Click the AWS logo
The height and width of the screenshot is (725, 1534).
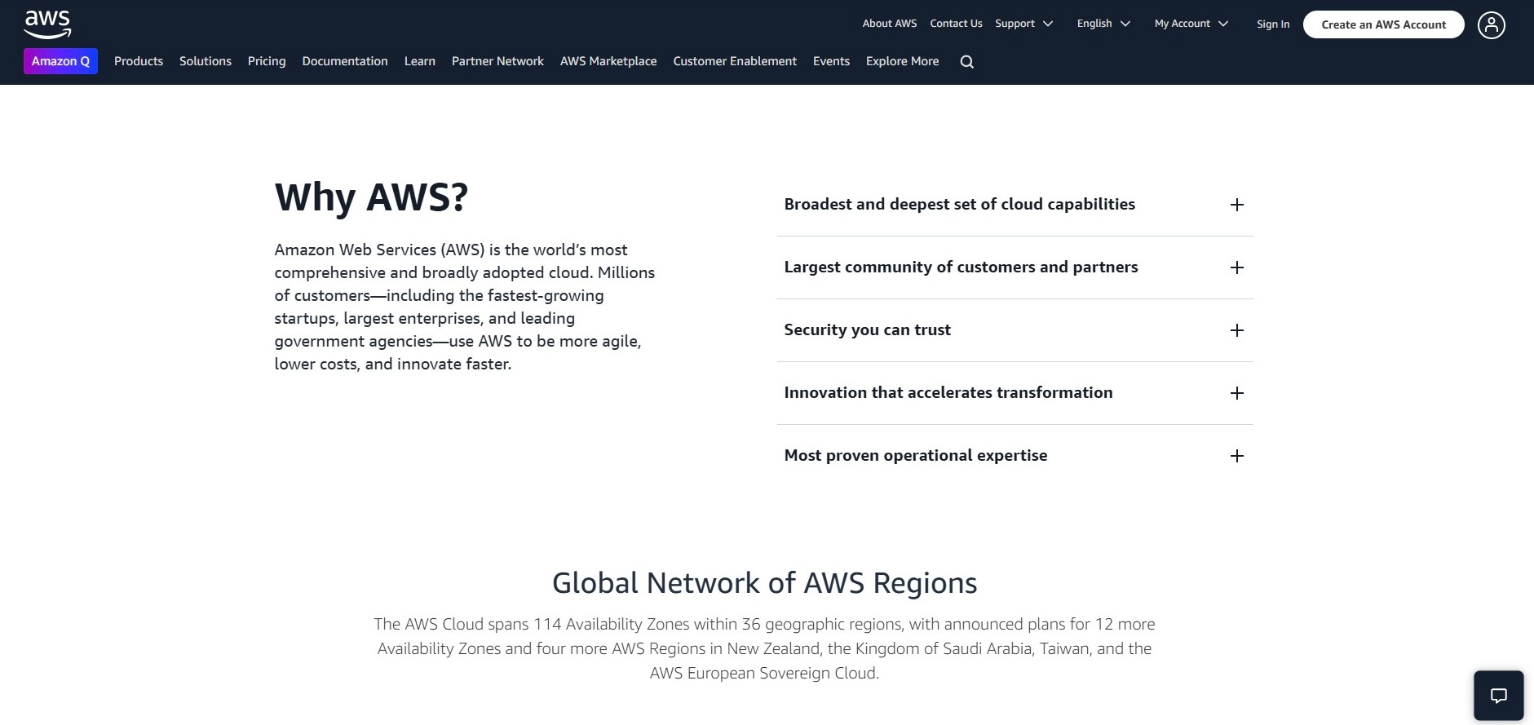tap(48, 24)
